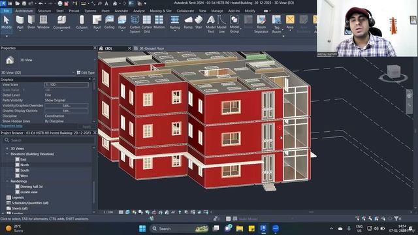
Task: Switch to the Structure ribbon tab
Action: click(x=44, y=11)
